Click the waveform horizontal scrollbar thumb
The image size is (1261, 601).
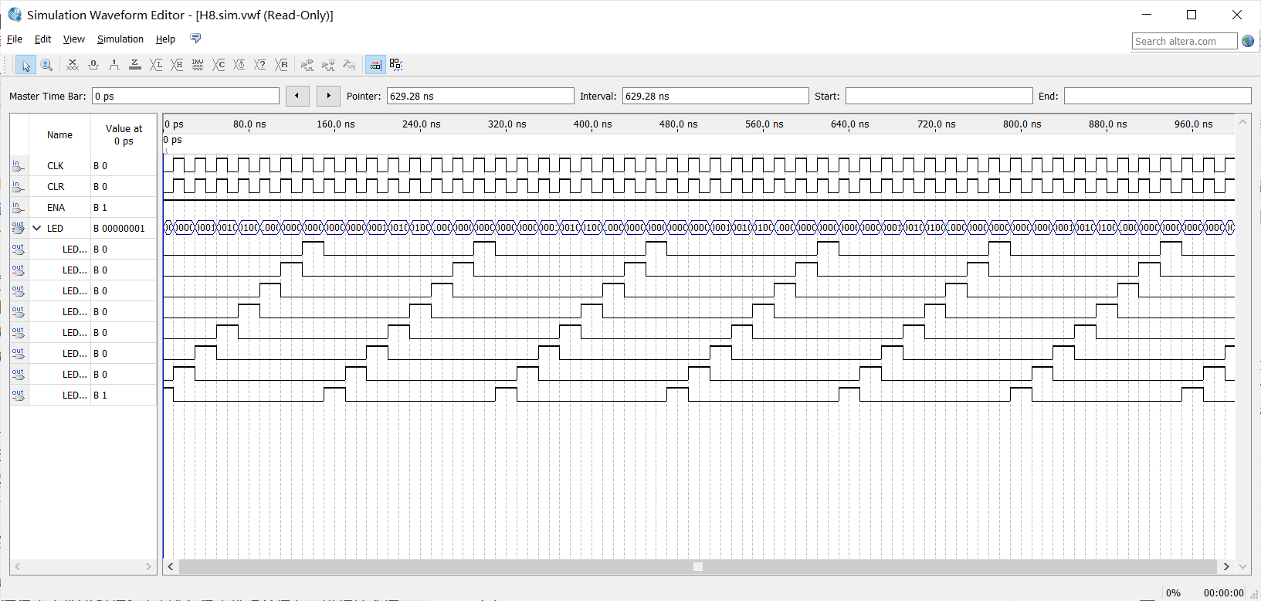tap(698, 566)
